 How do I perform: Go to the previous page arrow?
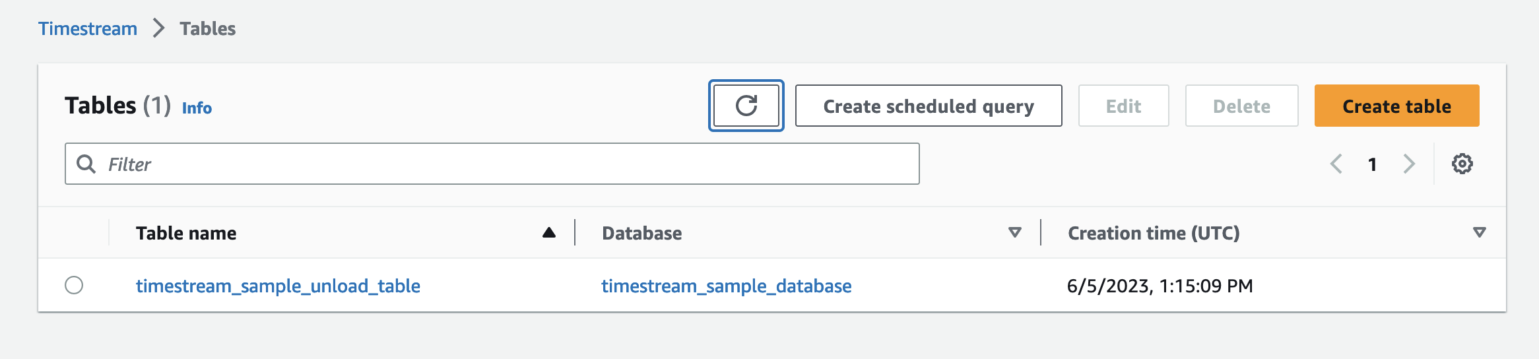tap(1336, 164)
